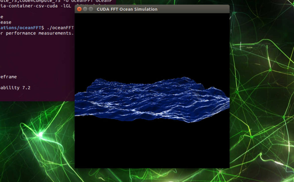The image size is (294, 182).
Task: Minimize the CUDA FFT Ocean Simulation window
Action: 85,9
